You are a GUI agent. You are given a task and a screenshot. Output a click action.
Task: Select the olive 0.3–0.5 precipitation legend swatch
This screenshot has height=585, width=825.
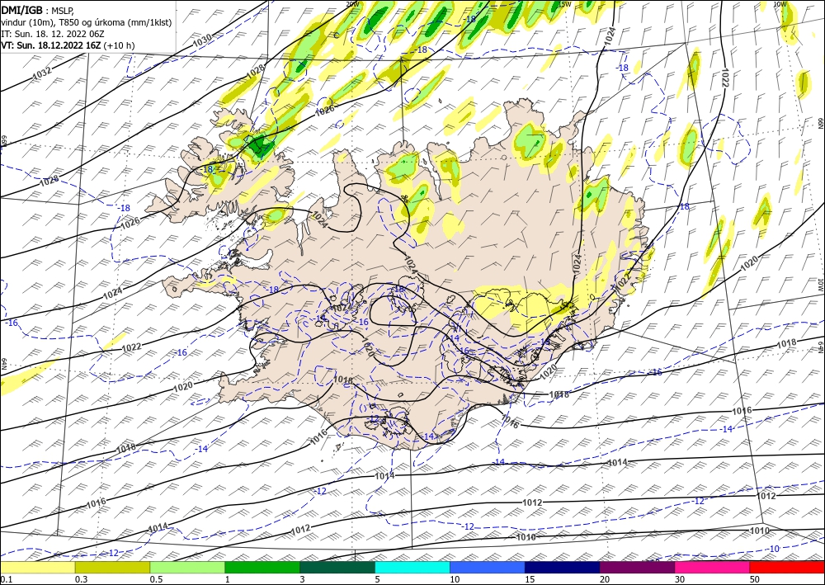click(x=112, y=567)
